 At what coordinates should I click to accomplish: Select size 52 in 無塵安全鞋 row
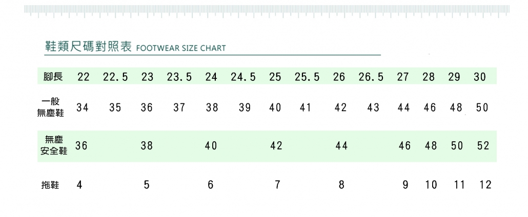click(x=483, y=146)
